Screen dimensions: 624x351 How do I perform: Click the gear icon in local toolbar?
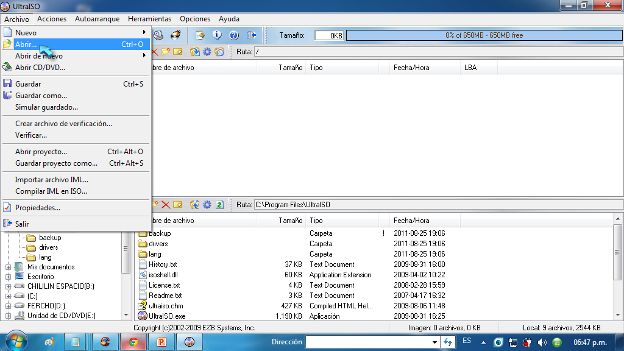pyautogui.click(x=207, y=205)
